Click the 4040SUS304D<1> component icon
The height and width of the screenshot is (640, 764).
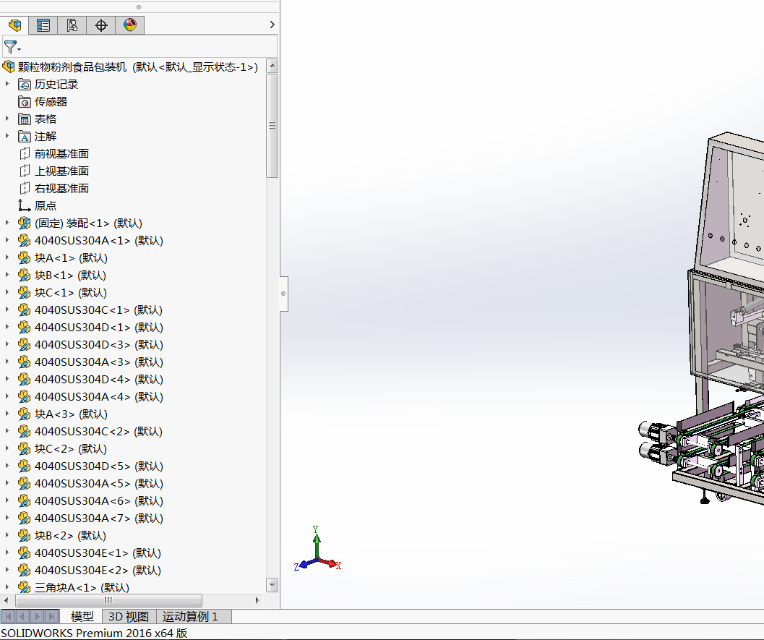click(x=25, y=328)
